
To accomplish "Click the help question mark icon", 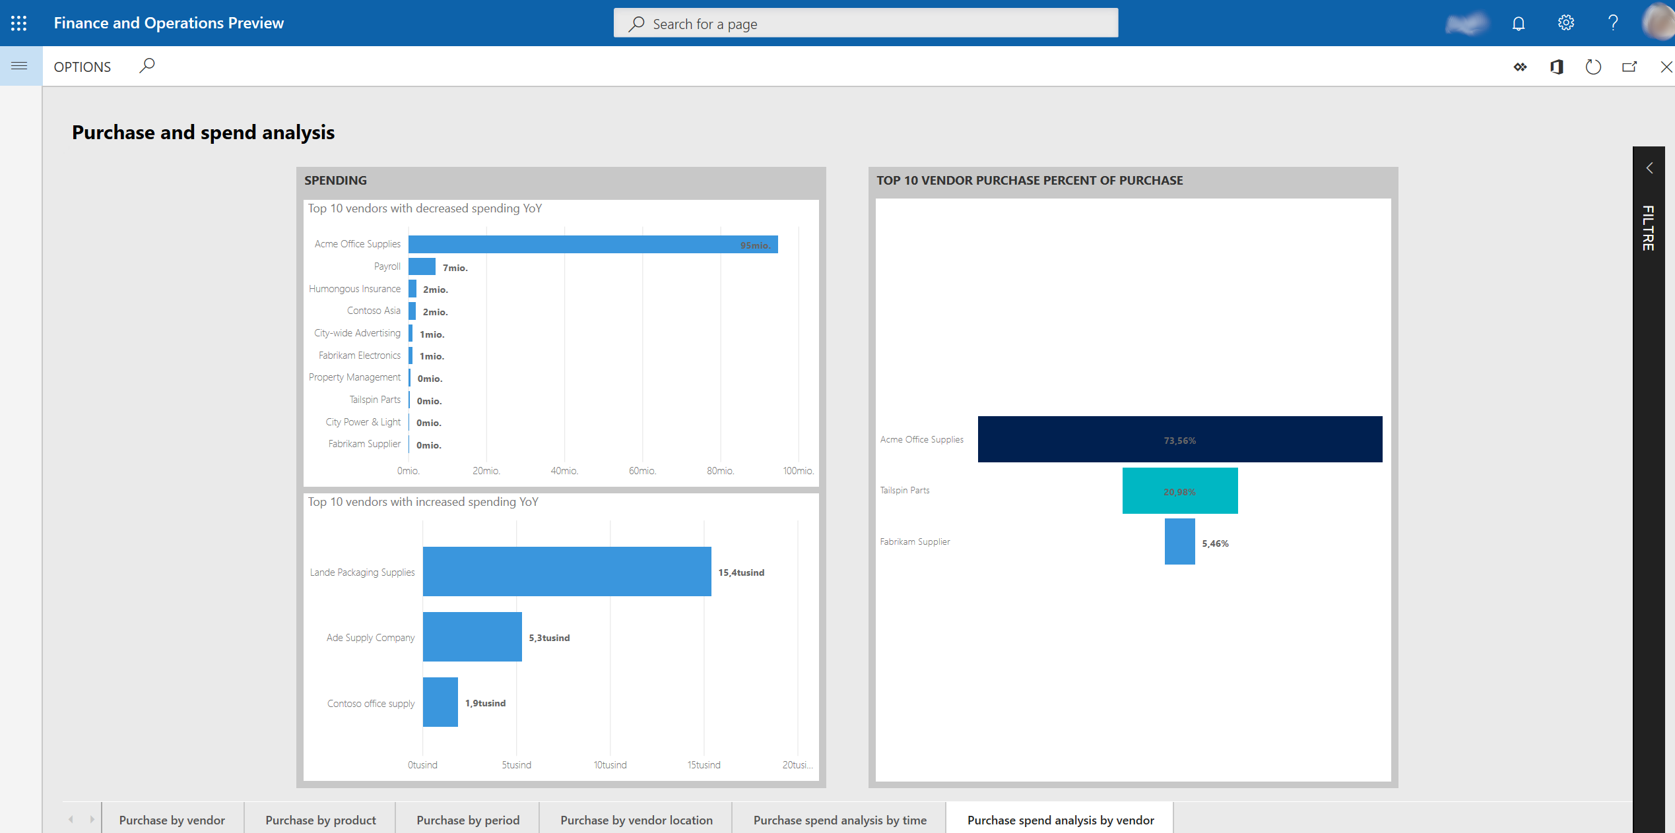I will (x=1612, y=22).
